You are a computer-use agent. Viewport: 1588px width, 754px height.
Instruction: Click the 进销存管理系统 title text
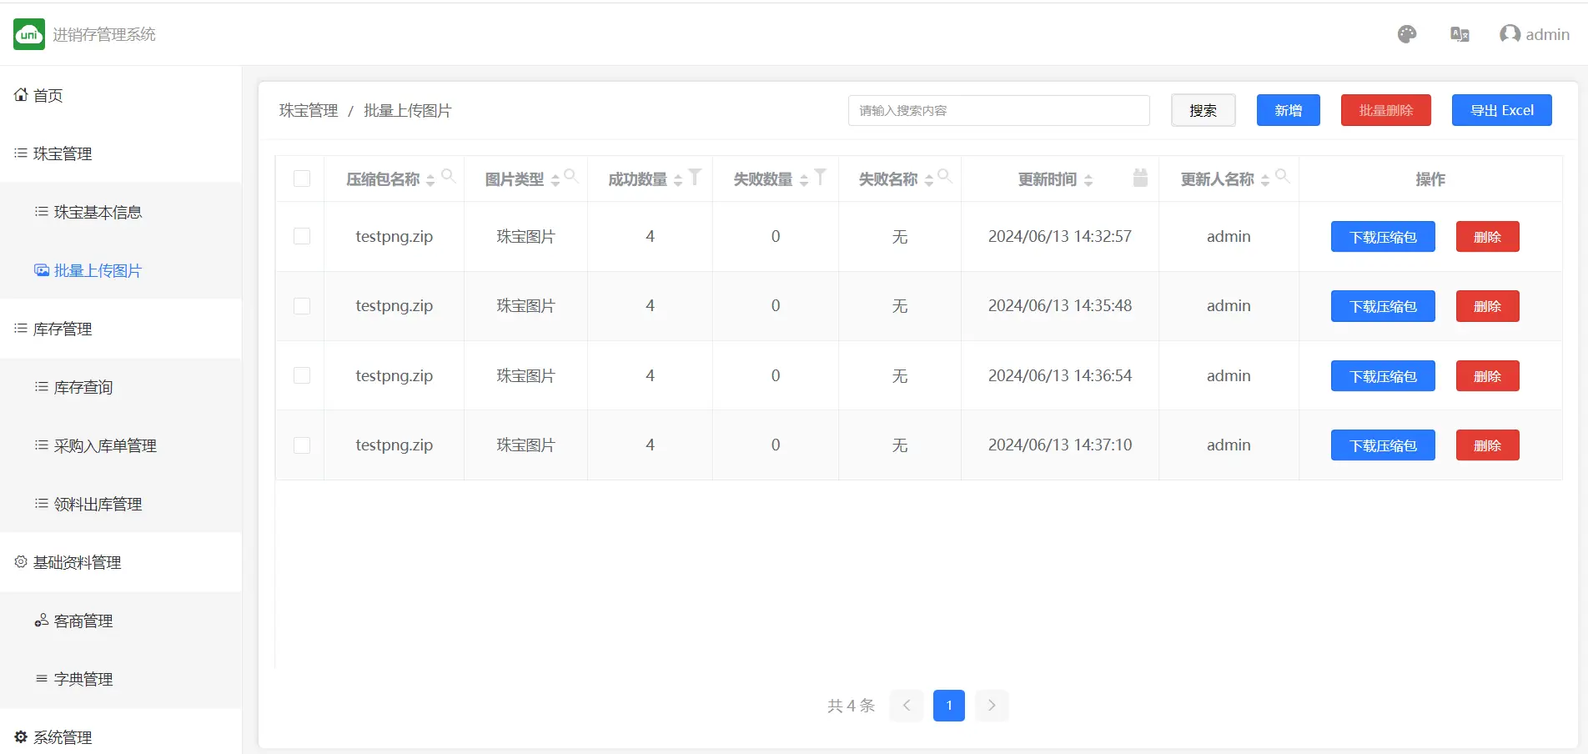pyautogui.click(x=104, y=34)
